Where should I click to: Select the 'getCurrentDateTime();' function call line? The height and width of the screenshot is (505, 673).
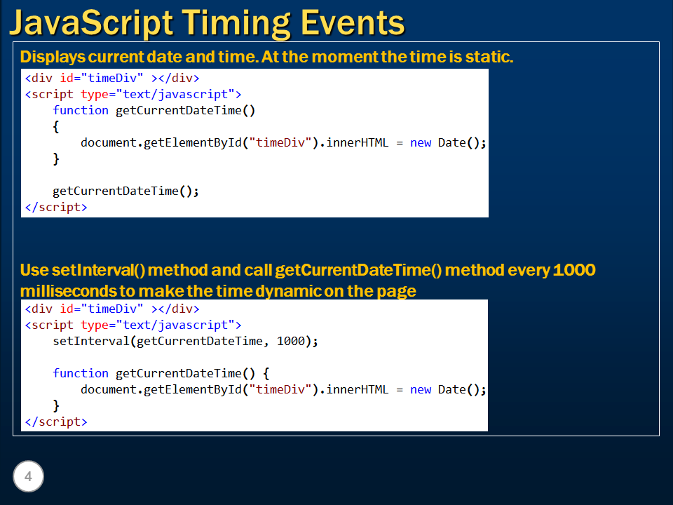(125, 190)
